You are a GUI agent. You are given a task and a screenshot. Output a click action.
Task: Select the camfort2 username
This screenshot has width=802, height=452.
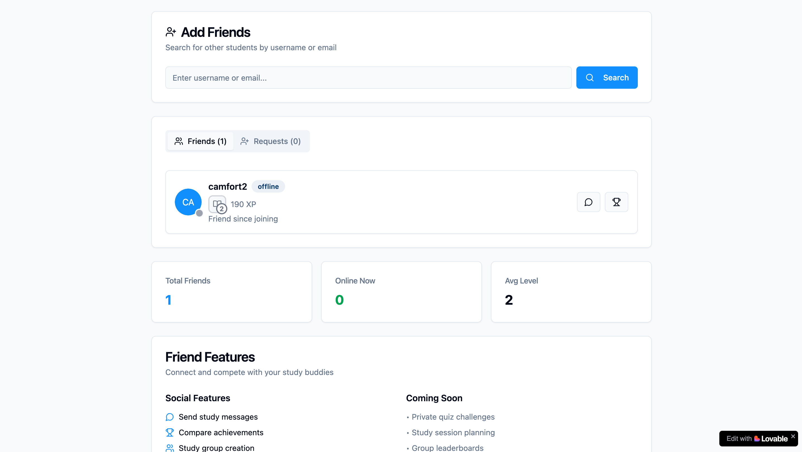pyautogui.click(x=228, y=186)
